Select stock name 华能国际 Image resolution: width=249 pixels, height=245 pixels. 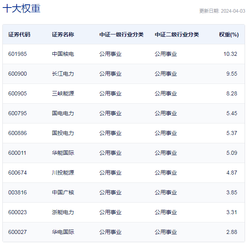[63, 153]
